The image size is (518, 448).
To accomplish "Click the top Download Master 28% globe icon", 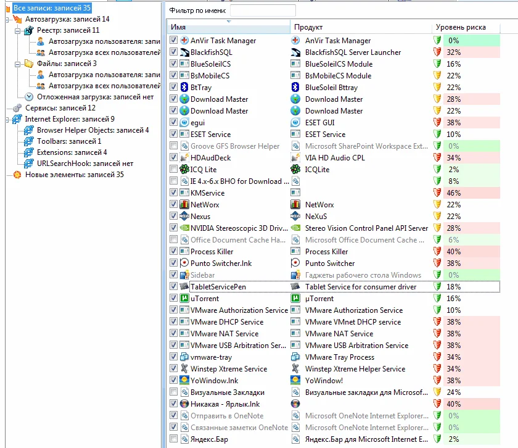I will (x=184, y=99).
